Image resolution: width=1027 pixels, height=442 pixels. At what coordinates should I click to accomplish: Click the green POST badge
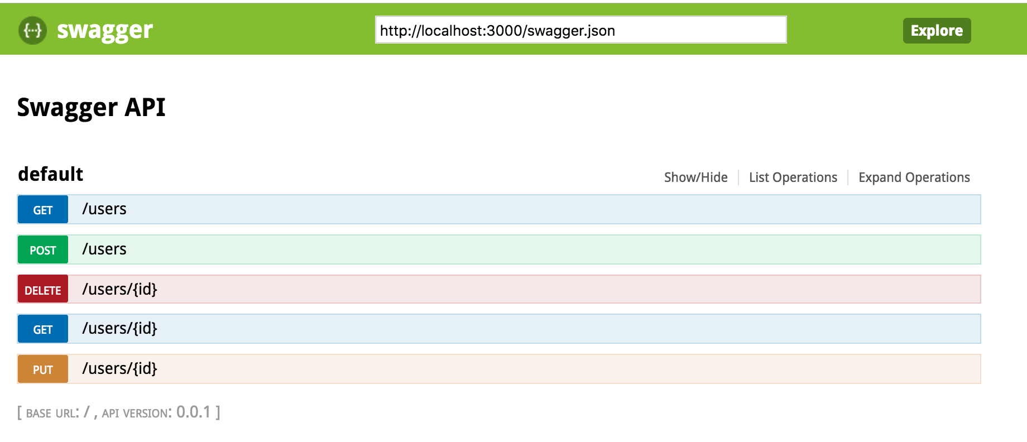pyautogui.click(x=43, y=250)
